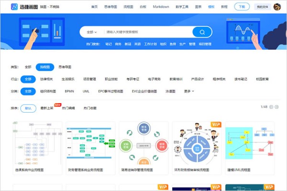Image resolution: width=287 pixels, height=191 pixels.
Task: Choose the BPMN category
Action: click(69, 91)
